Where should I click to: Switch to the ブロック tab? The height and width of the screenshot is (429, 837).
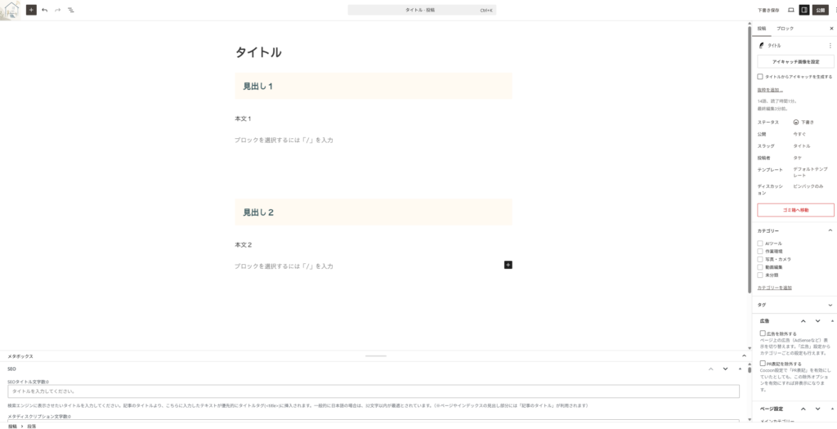[x=785, y=29]
